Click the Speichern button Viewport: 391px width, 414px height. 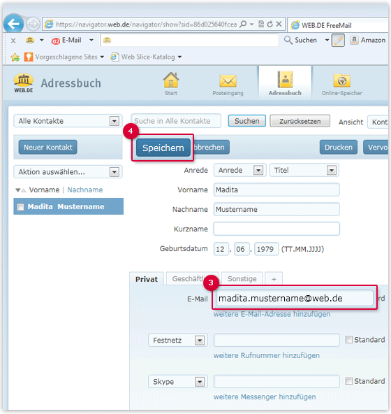coord(163,148)
